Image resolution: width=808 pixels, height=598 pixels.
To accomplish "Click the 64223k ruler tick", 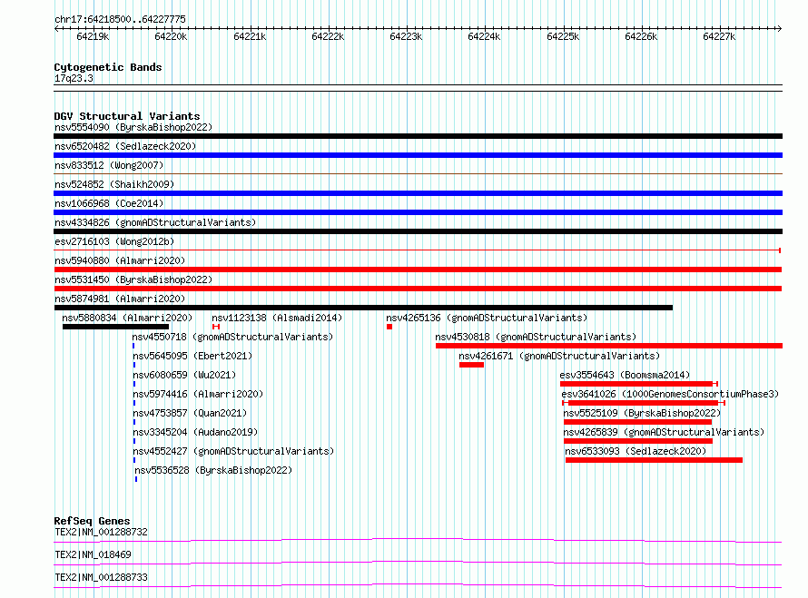I will [406, 36].
